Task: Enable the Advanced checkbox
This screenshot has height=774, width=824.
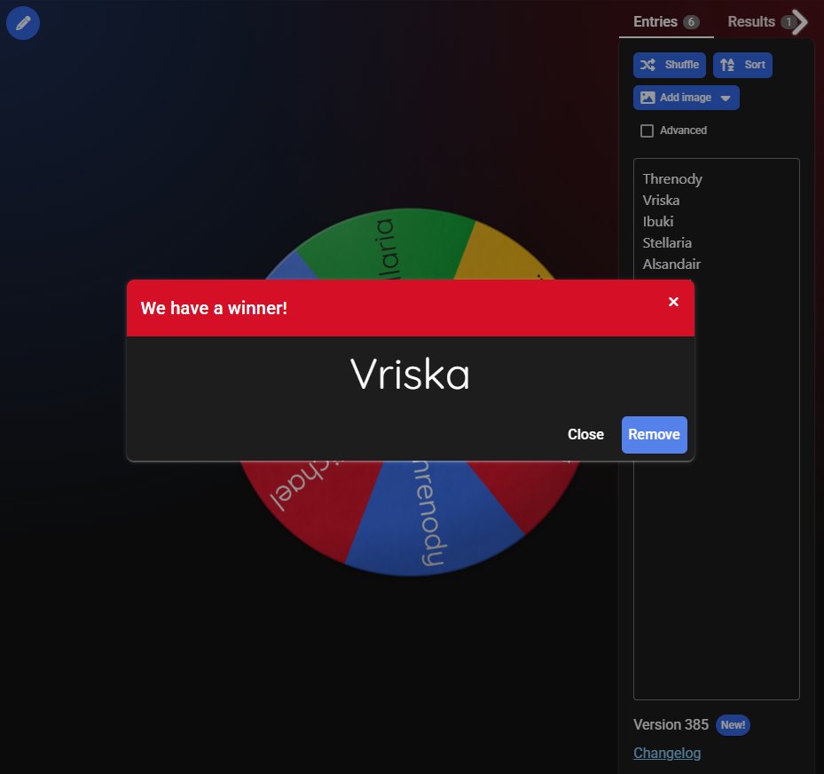Action: click(647, 130)
